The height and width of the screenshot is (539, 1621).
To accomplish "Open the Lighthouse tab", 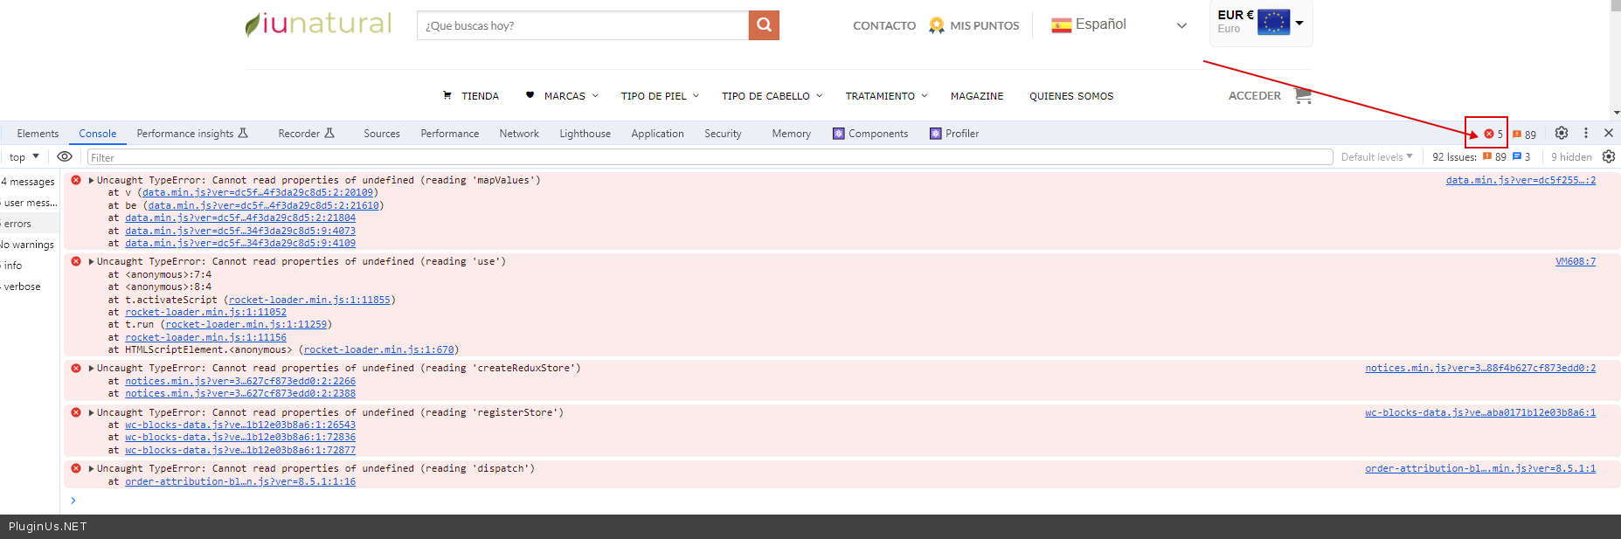I will pyautogui.click(x=585, y=134).
